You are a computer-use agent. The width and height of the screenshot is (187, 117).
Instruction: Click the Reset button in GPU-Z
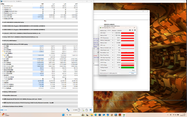coord(133,70)
